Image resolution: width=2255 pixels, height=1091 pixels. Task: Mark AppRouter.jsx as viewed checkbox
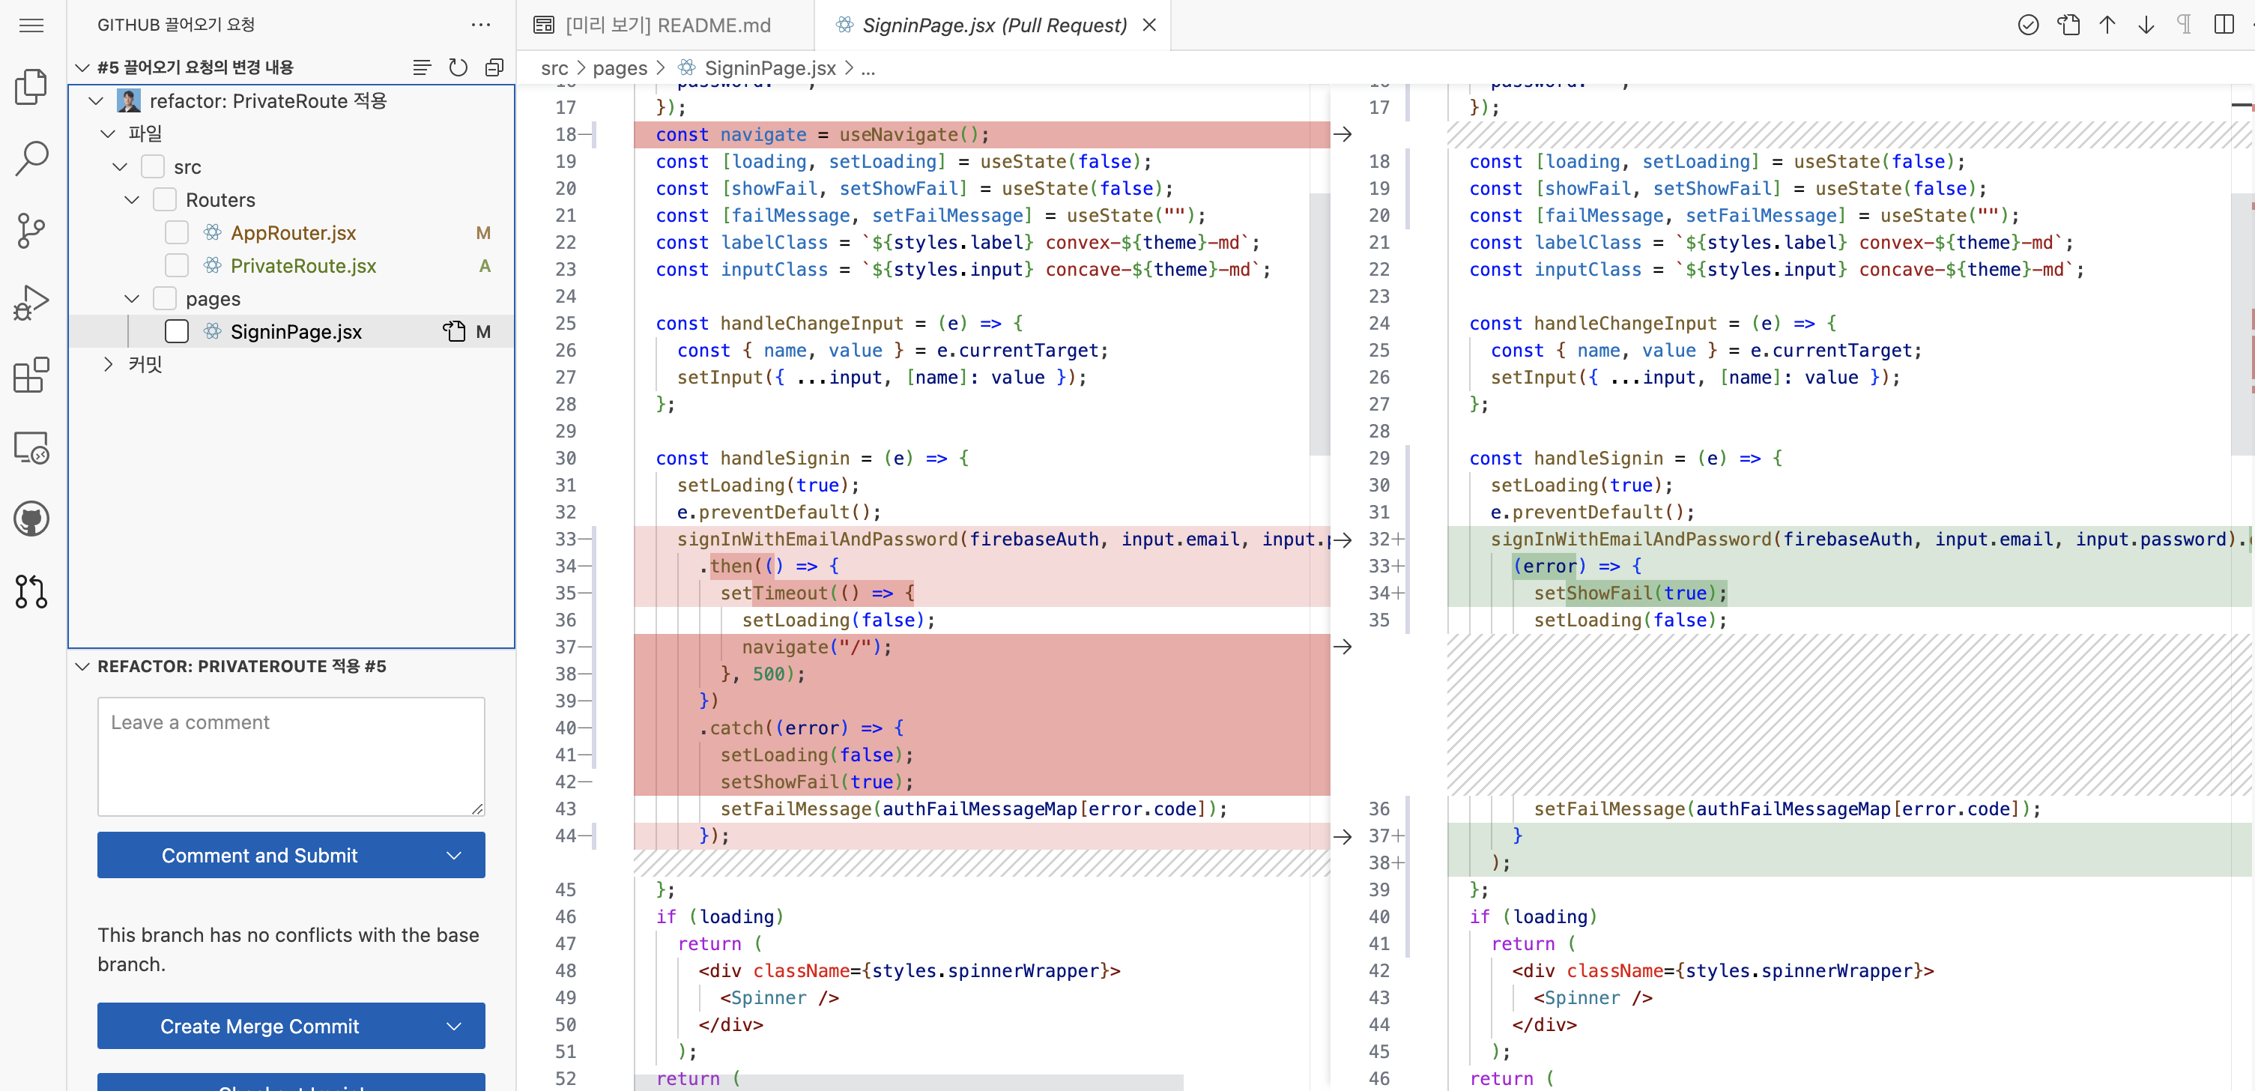tap(177, 233)
